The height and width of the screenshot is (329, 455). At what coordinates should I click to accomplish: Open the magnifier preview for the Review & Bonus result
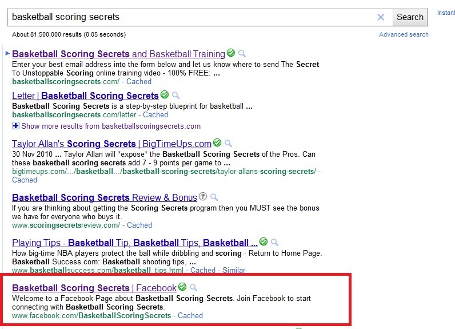214,197
